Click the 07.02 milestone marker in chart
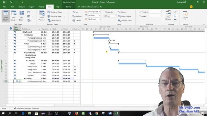 coord(109,41)
